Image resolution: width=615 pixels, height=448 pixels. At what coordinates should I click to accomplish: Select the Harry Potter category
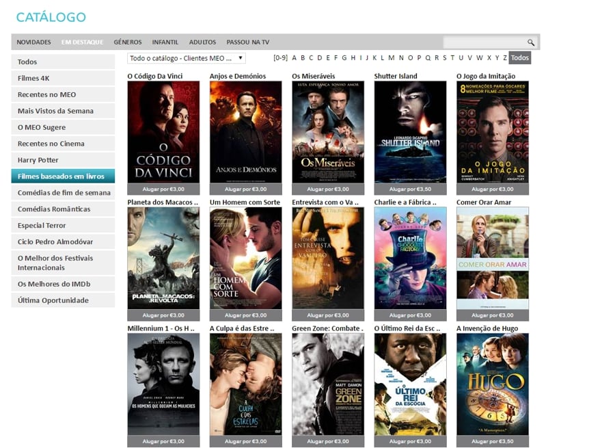[63, 160]
